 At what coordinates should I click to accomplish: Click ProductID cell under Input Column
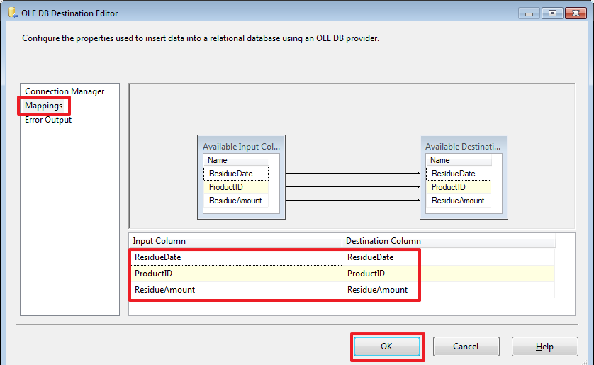click(236, 274)
